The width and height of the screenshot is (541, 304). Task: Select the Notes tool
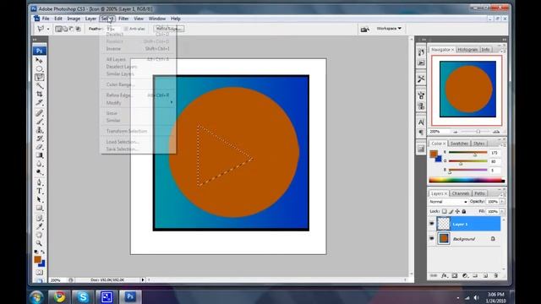40,218
